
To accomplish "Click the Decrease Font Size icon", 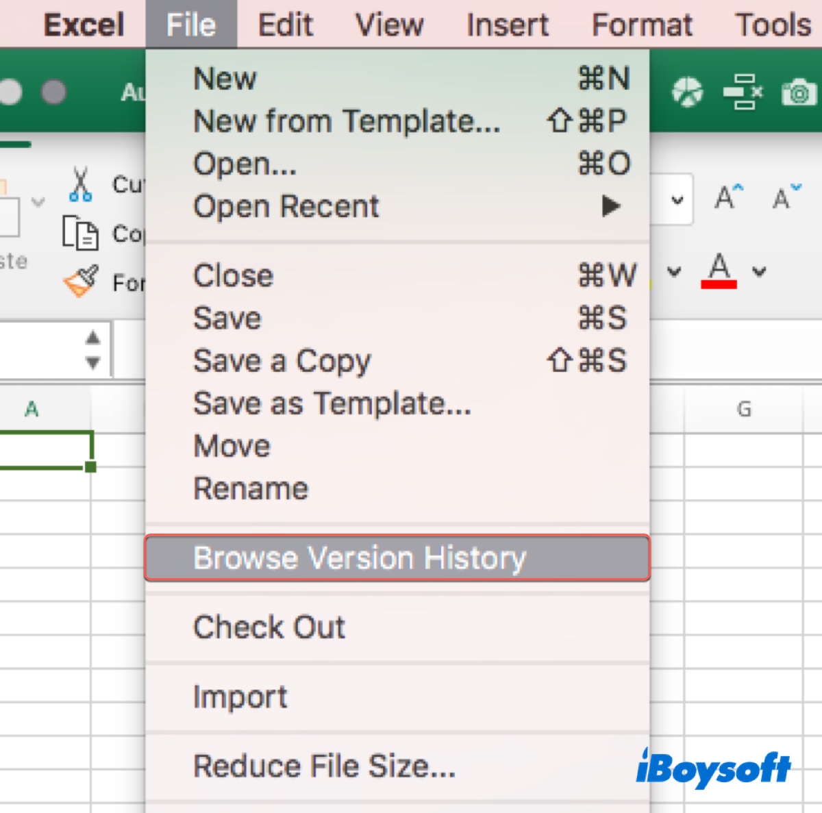I will pyautogui.click(x=786, y=198).
